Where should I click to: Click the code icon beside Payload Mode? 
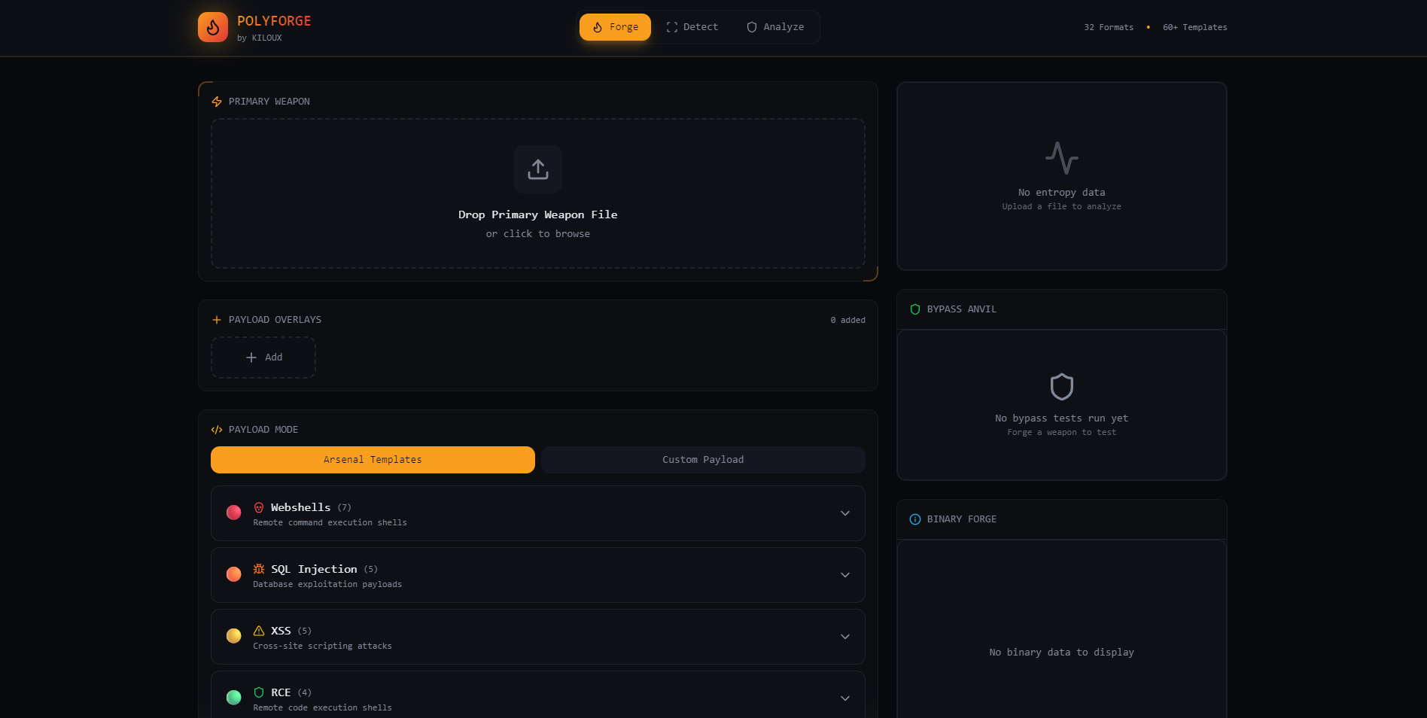[x=216, y=430]
